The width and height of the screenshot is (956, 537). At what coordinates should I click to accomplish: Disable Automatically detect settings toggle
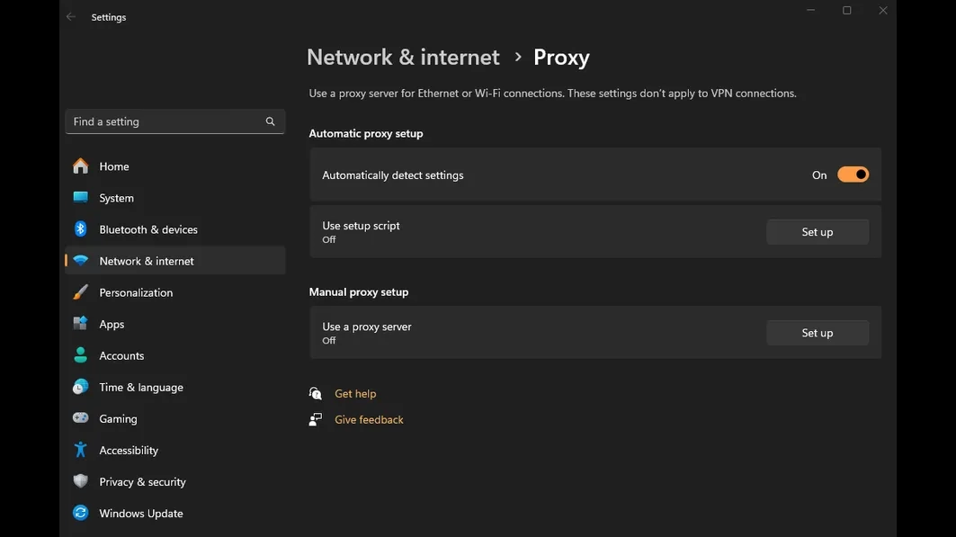point(853,175)
